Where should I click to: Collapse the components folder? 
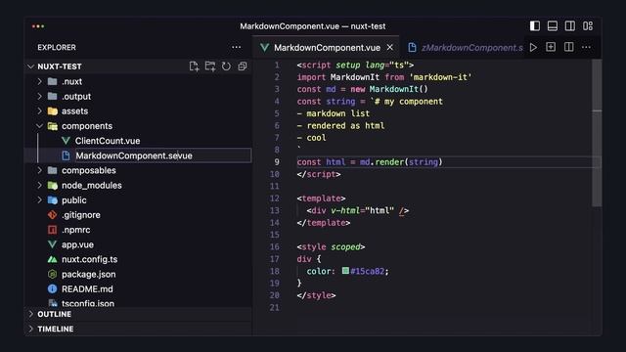point(40,126)
